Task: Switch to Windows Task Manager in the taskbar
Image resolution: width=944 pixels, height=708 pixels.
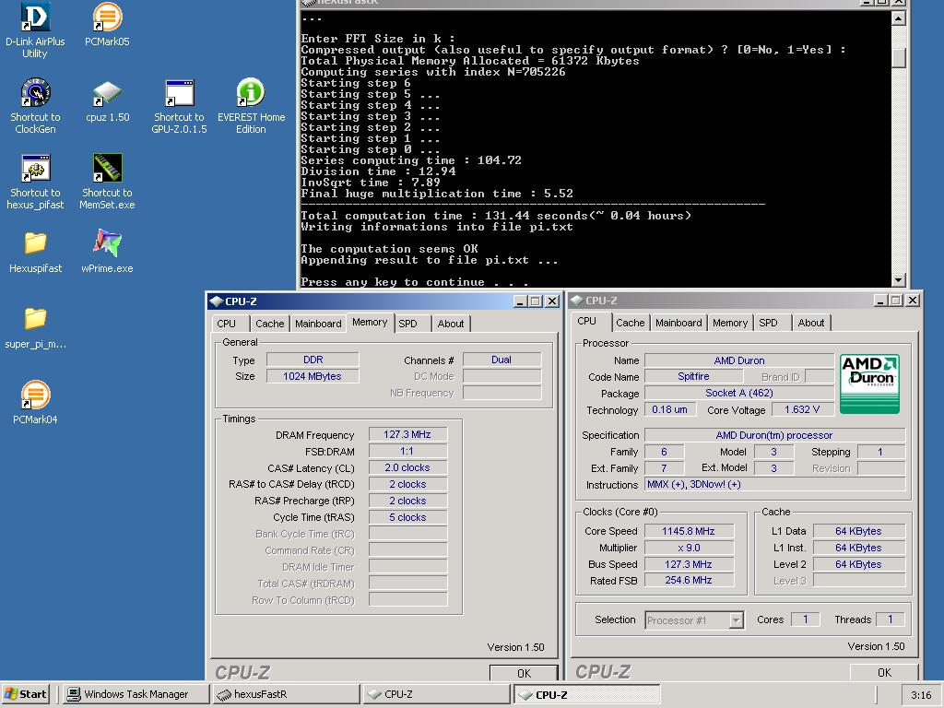Action: click(136, 694)
